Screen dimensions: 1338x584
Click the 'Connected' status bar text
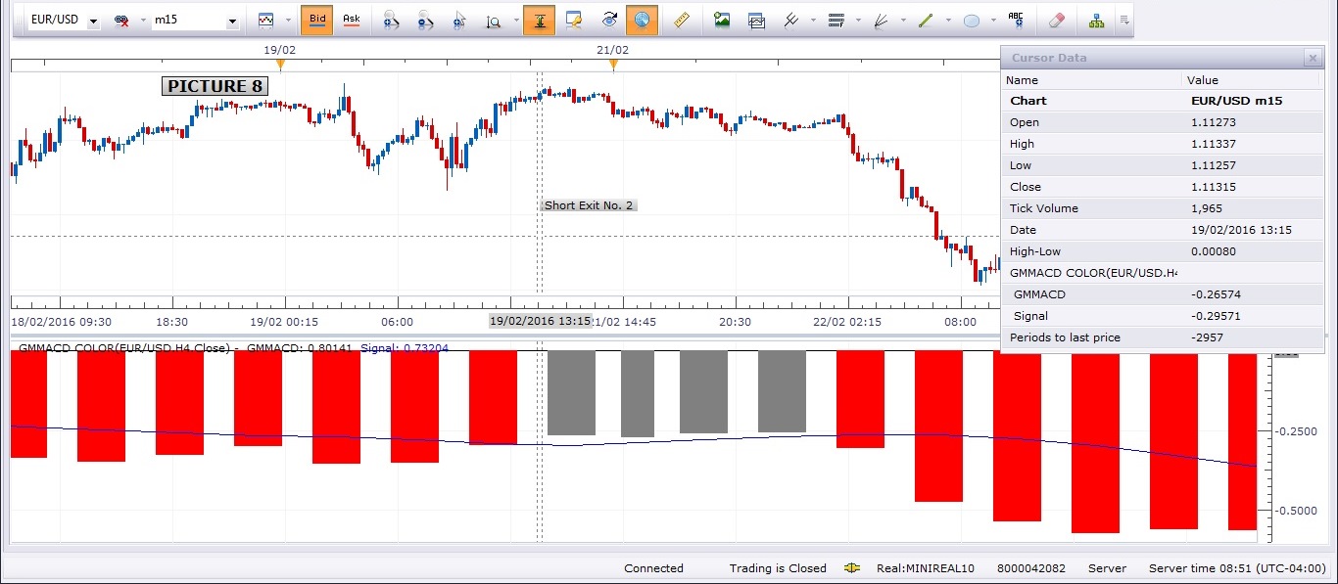(653, 568)
